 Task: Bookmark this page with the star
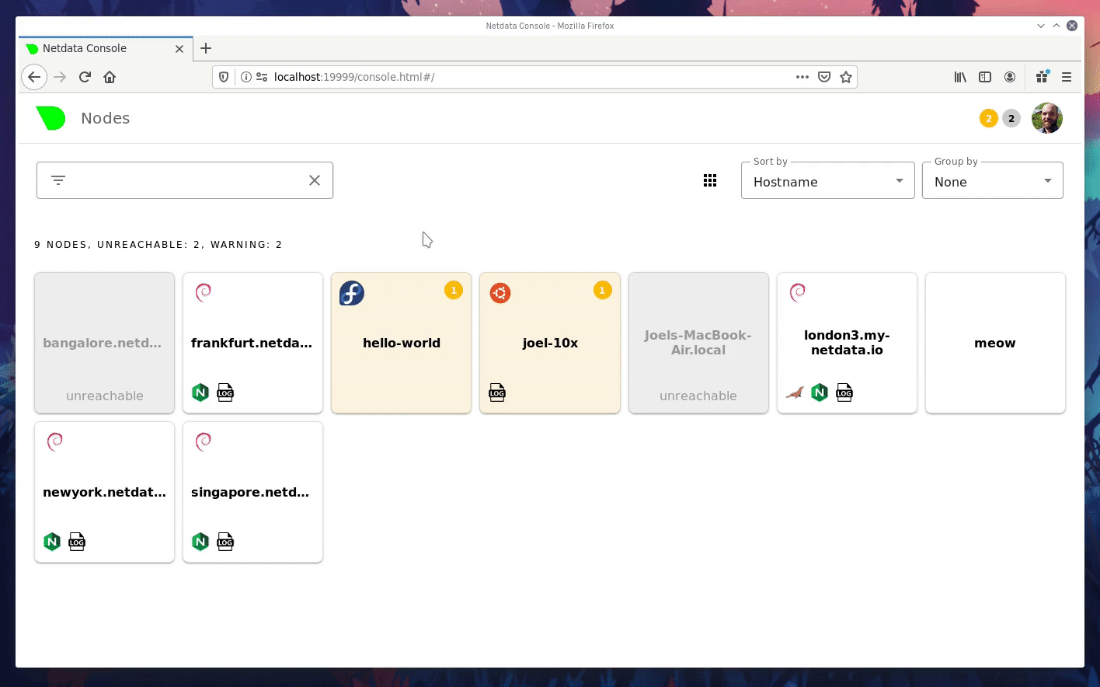pyautogui.click(x=846, y=77)
